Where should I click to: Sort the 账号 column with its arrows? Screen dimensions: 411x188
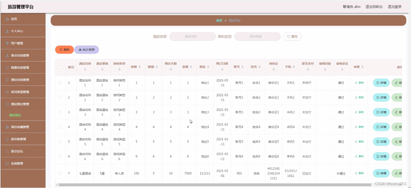(242, 67)
